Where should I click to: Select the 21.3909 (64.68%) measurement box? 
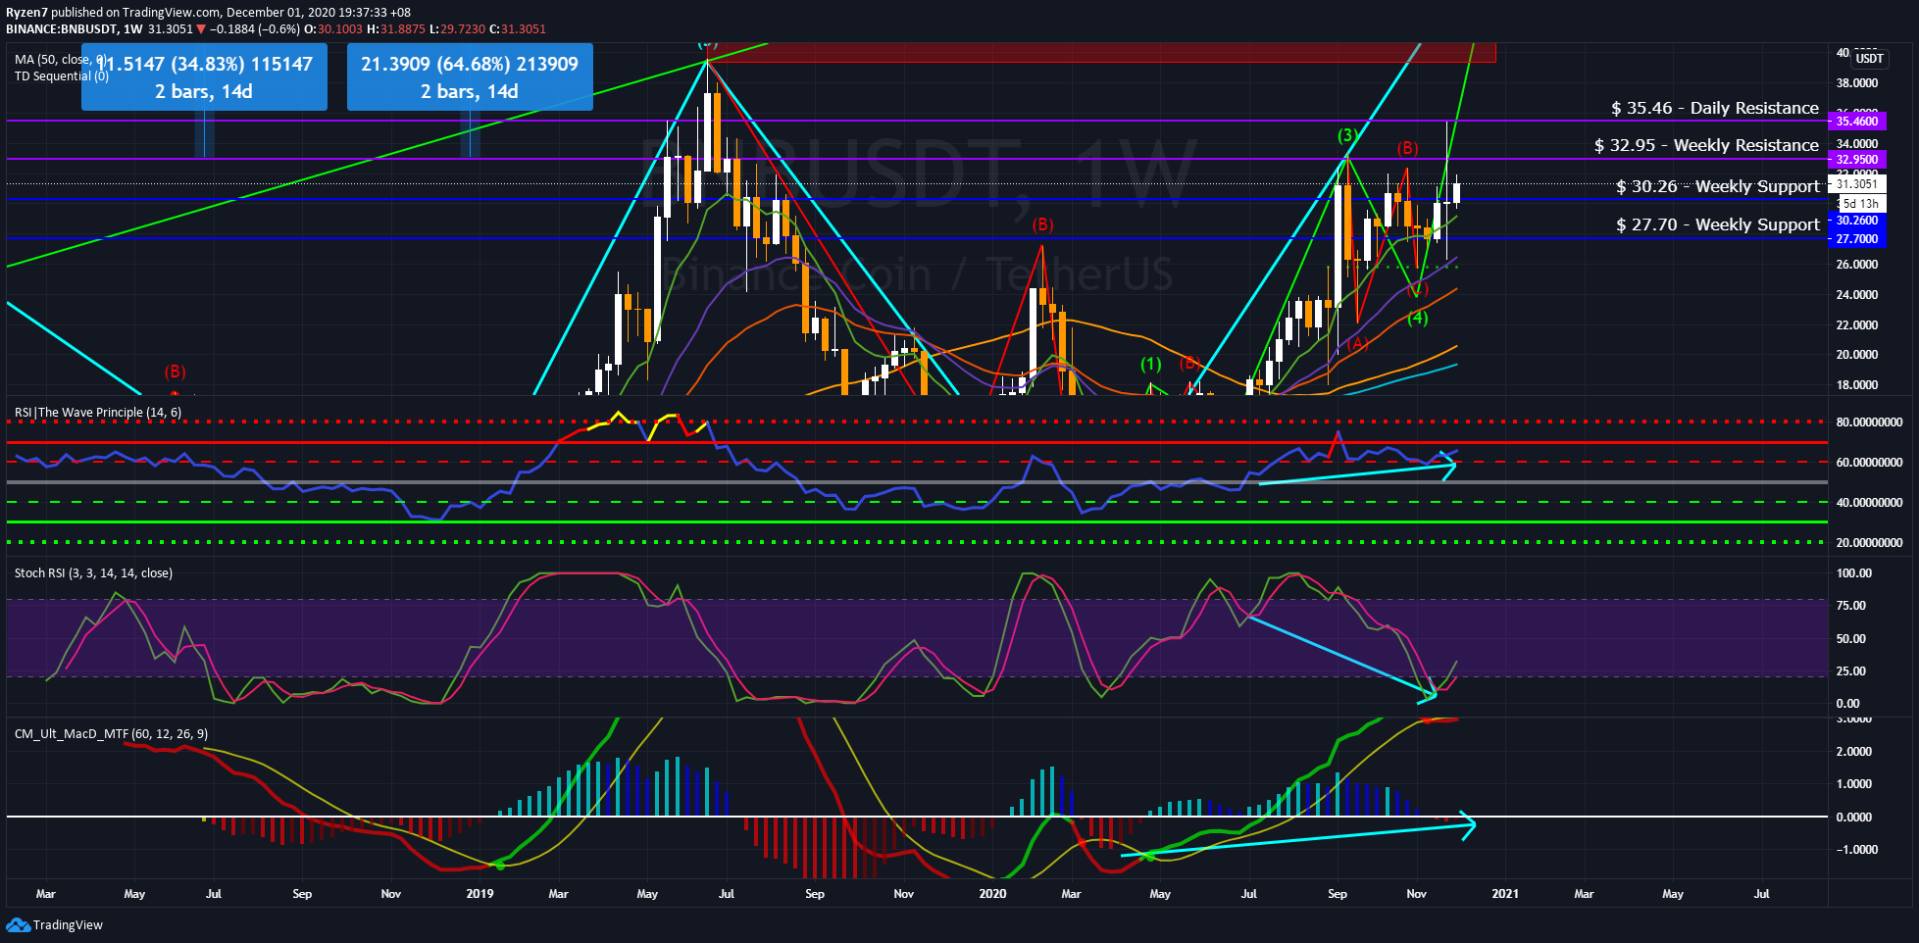pyautogui.click(x=470, y=76)
